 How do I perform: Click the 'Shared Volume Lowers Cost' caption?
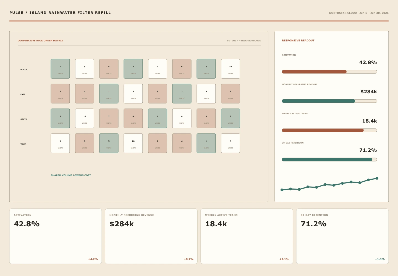71,175
